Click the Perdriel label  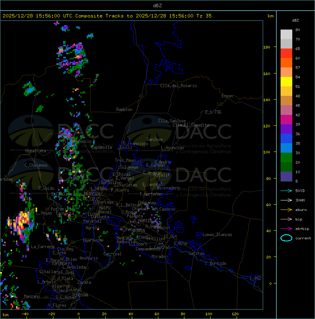[x=92, y=221]
